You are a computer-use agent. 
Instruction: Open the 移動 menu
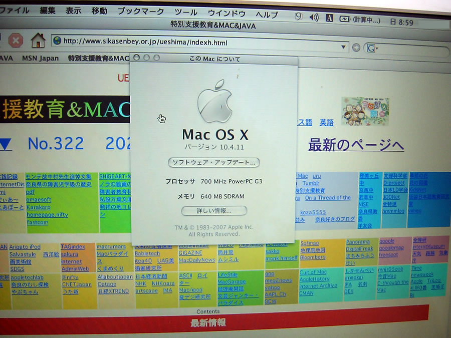click(x=99, y=11)
